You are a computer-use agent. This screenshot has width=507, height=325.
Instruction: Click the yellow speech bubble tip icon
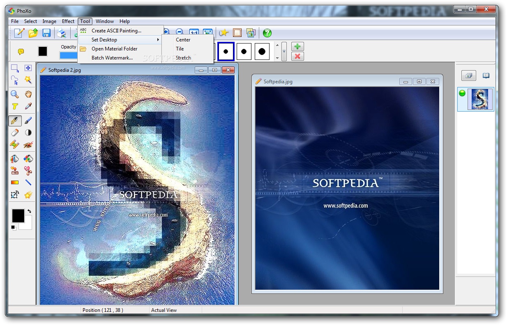(x=21, y=52)
